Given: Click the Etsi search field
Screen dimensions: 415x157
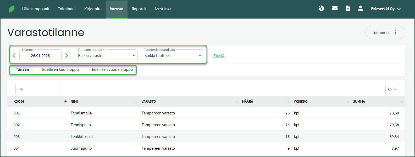Looking at the screenshot, I should (x=38, y=89).
